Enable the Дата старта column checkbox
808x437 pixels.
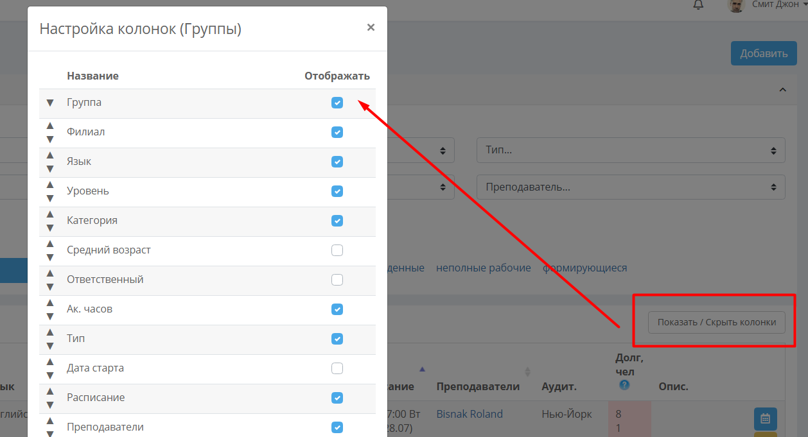coord(337,368)
